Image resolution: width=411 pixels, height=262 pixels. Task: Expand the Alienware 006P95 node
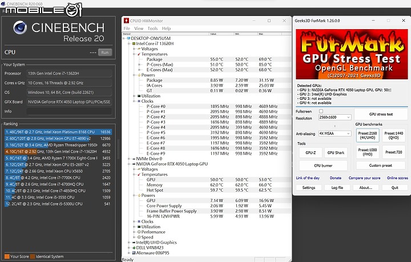click(129, 253)
